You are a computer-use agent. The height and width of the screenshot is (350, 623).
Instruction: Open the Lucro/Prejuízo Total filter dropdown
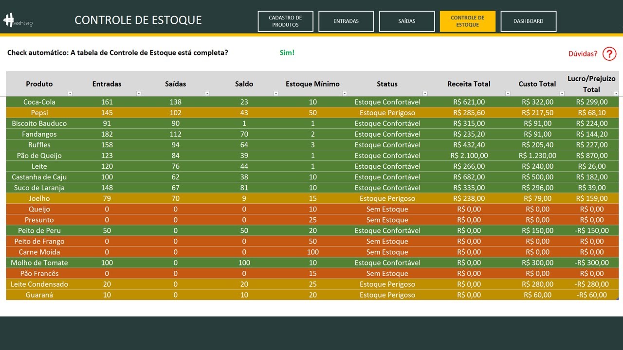click(x=616, y=93)
